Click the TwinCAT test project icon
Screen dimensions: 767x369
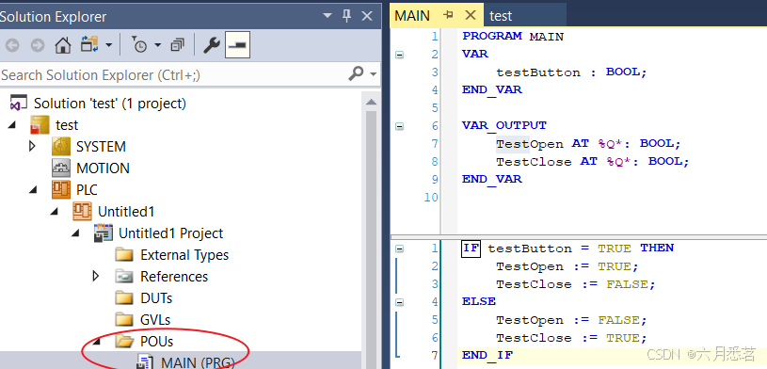coord(40,125)
